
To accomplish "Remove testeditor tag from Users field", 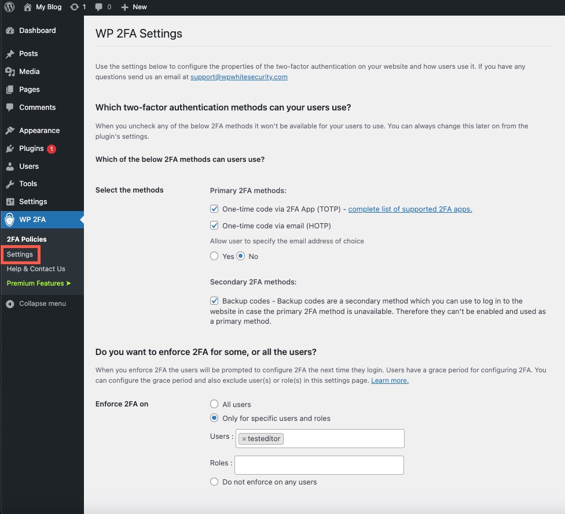I will coord(244,439).
